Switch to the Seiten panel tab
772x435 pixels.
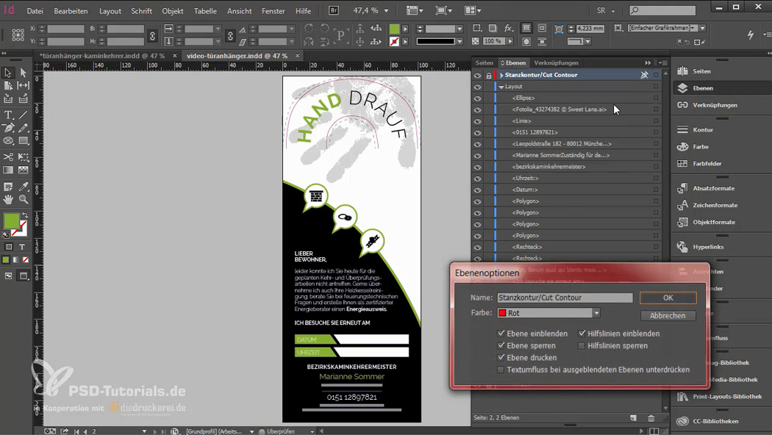(484, 63)
